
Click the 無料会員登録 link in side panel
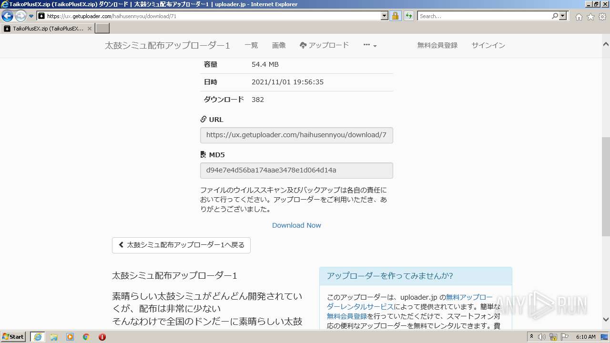coord(347,316)
